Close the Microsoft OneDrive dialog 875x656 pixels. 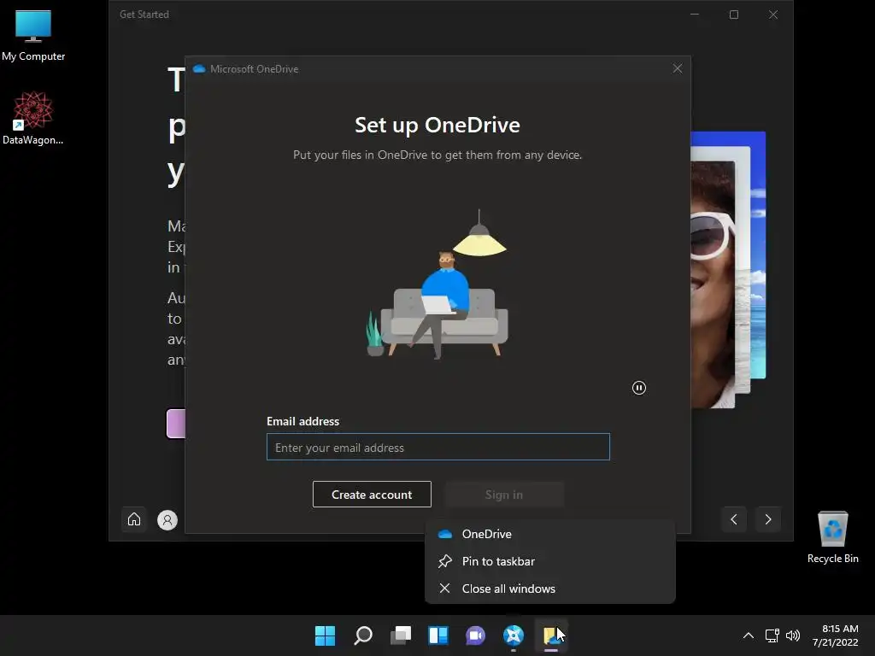click(x=678, y=68)
